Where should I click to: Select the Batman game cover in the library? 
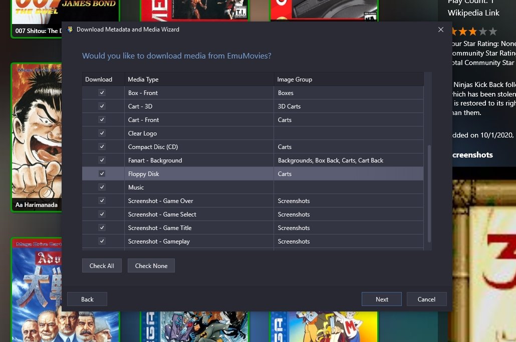tap(194, 326)
